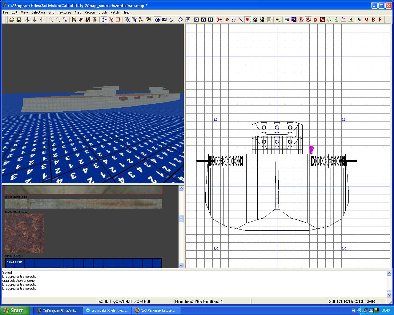Click the red D toolbar icon
This screenshot has height=315, width=394.
click(x=315, y=20)
